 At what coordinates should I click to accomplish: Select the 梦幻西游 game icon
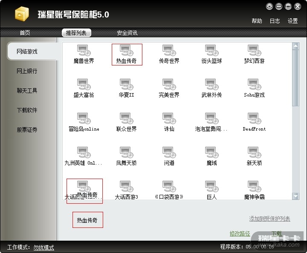point(254,54)
